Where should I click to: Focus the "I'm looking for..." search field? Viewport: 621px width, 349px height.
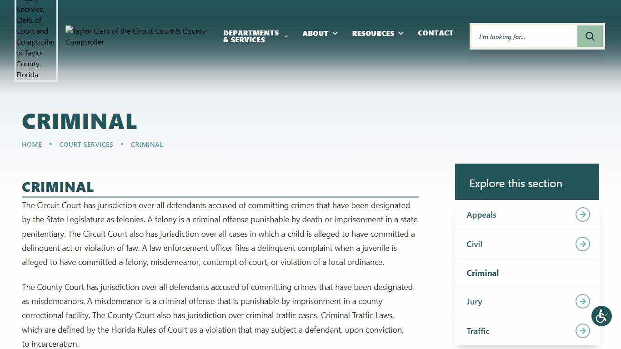click(x=524, y=37)
